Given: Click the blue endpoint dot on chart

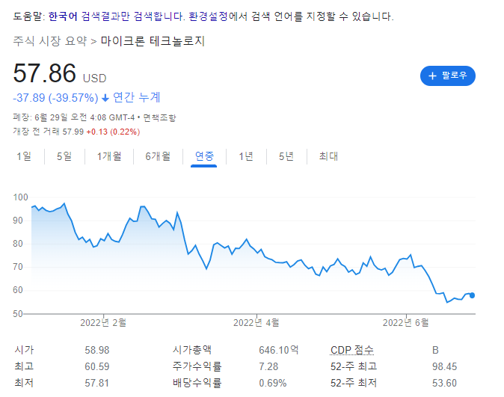Looking at the screenshot, I should coord(472,295).
